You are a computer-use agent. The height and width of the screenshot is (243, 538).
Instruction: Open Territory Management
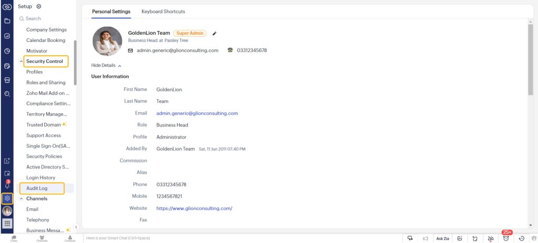click(x=47, y=114)
